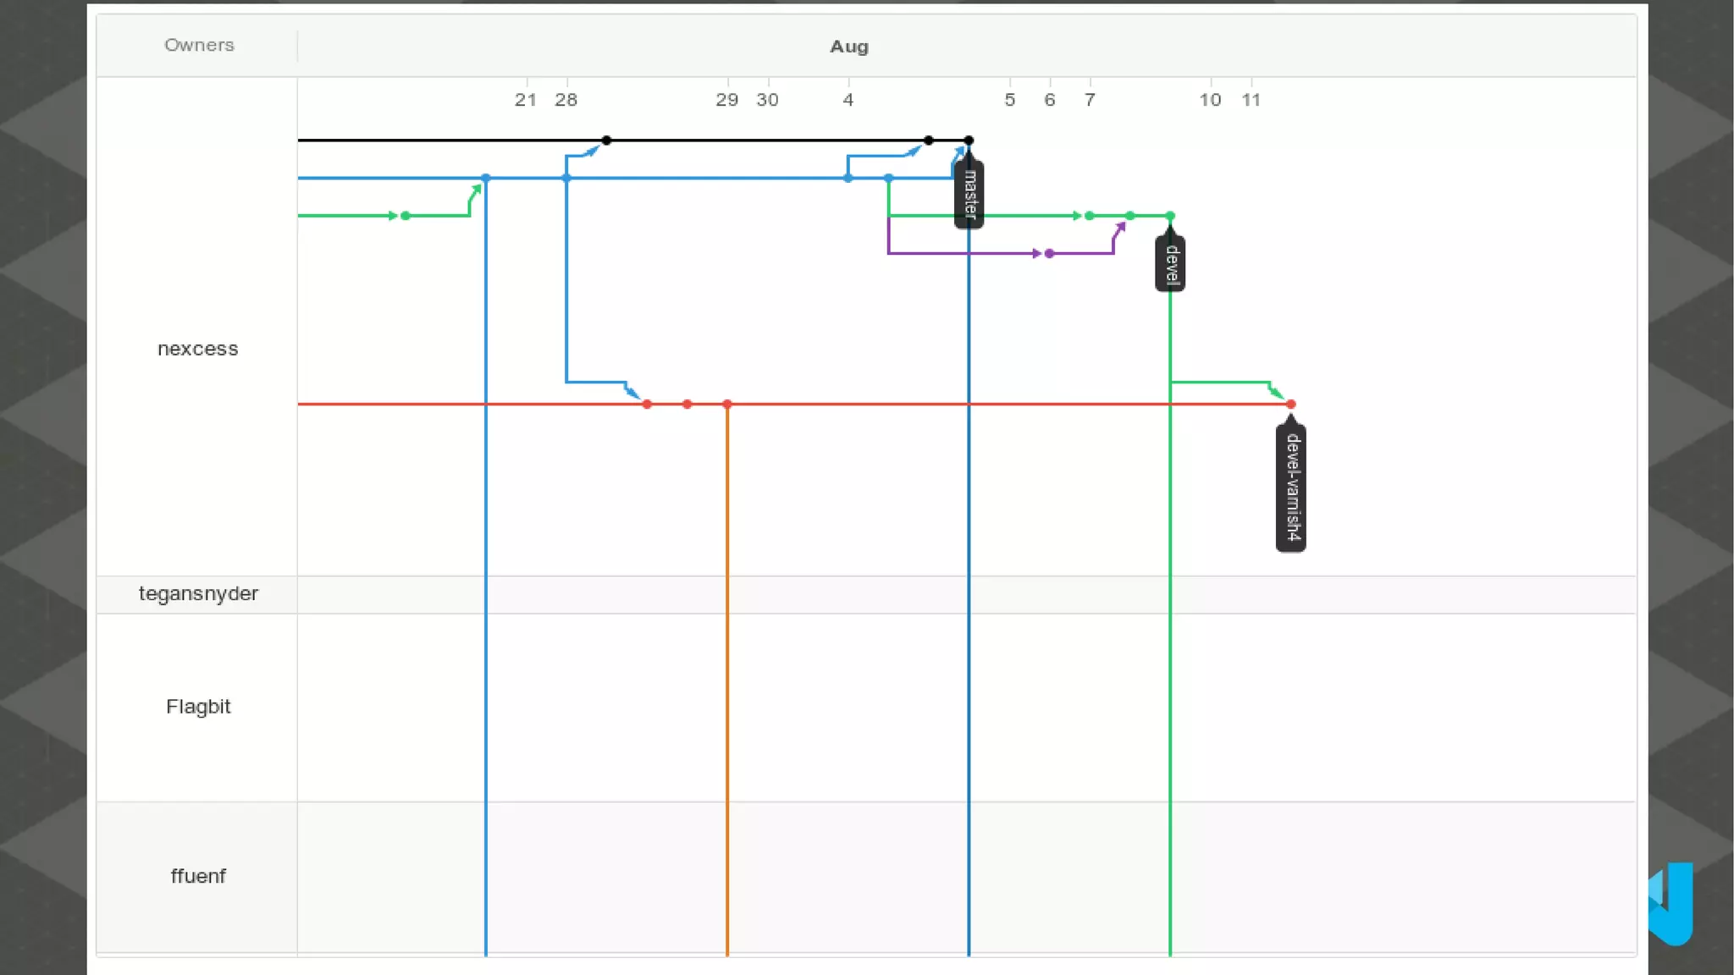The width and height of the screenshot is (1734, 975).
Task: Click the latest black master commit dot
Action: pyautogui.click(x=969, y=140)
